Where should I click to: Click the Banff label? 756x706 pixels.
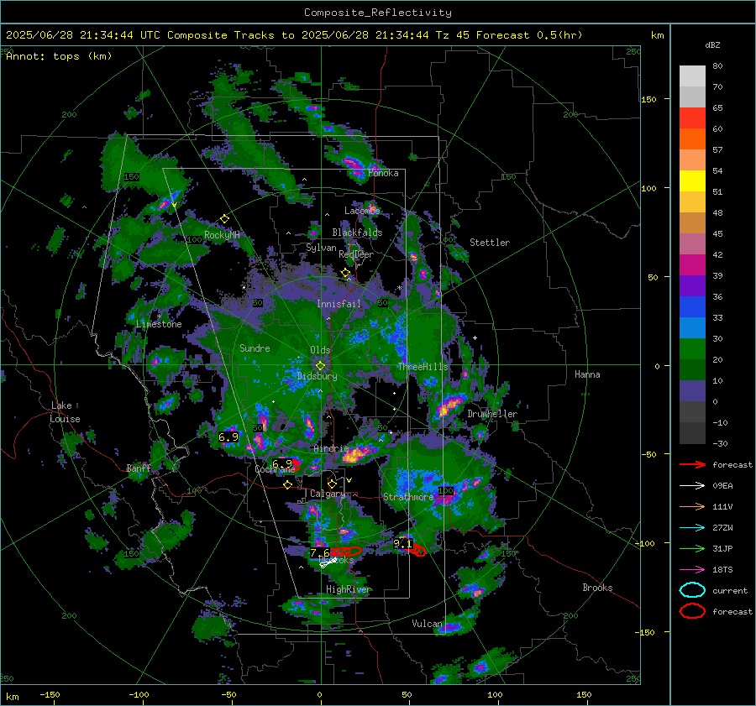coord(139,468)
